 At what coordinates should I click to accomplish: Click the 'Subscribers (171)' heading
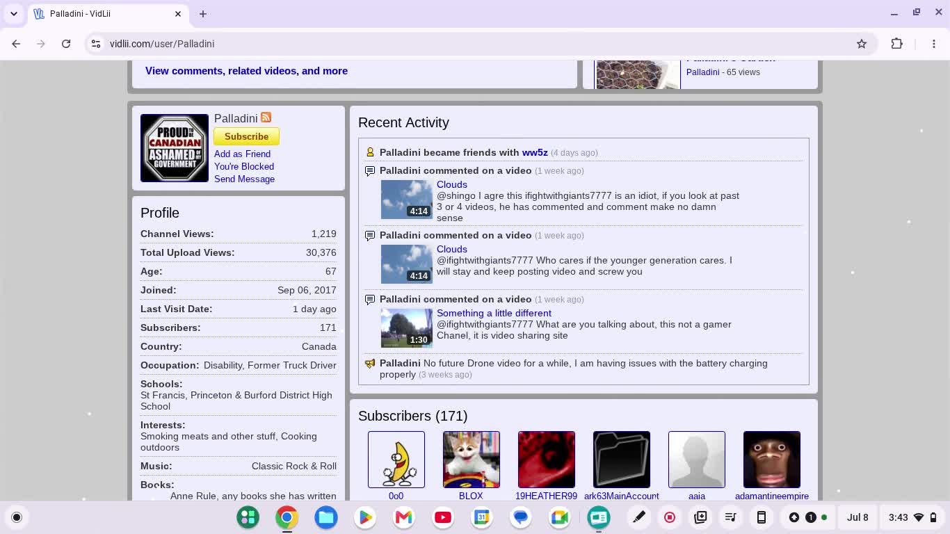tap(413, 416)
